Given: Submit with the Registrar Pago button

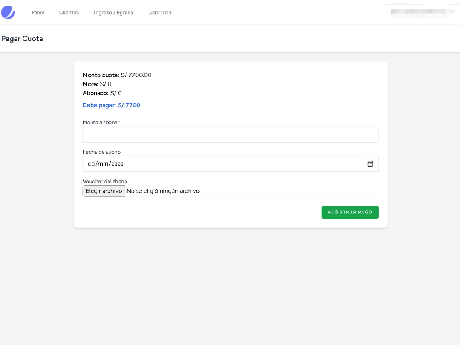Looking at the screenshot, I should (x=350, y=212).
